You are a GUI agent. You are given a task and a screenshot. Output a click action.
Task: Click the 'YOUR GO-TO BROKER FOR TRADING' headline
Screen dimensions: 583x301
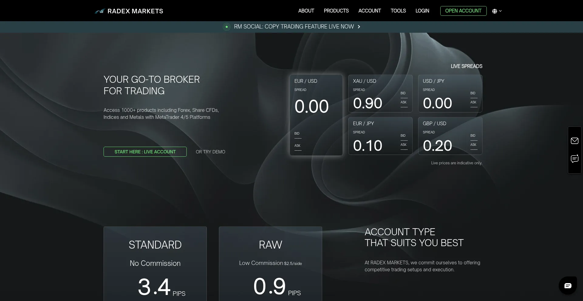tap(152, 85)
